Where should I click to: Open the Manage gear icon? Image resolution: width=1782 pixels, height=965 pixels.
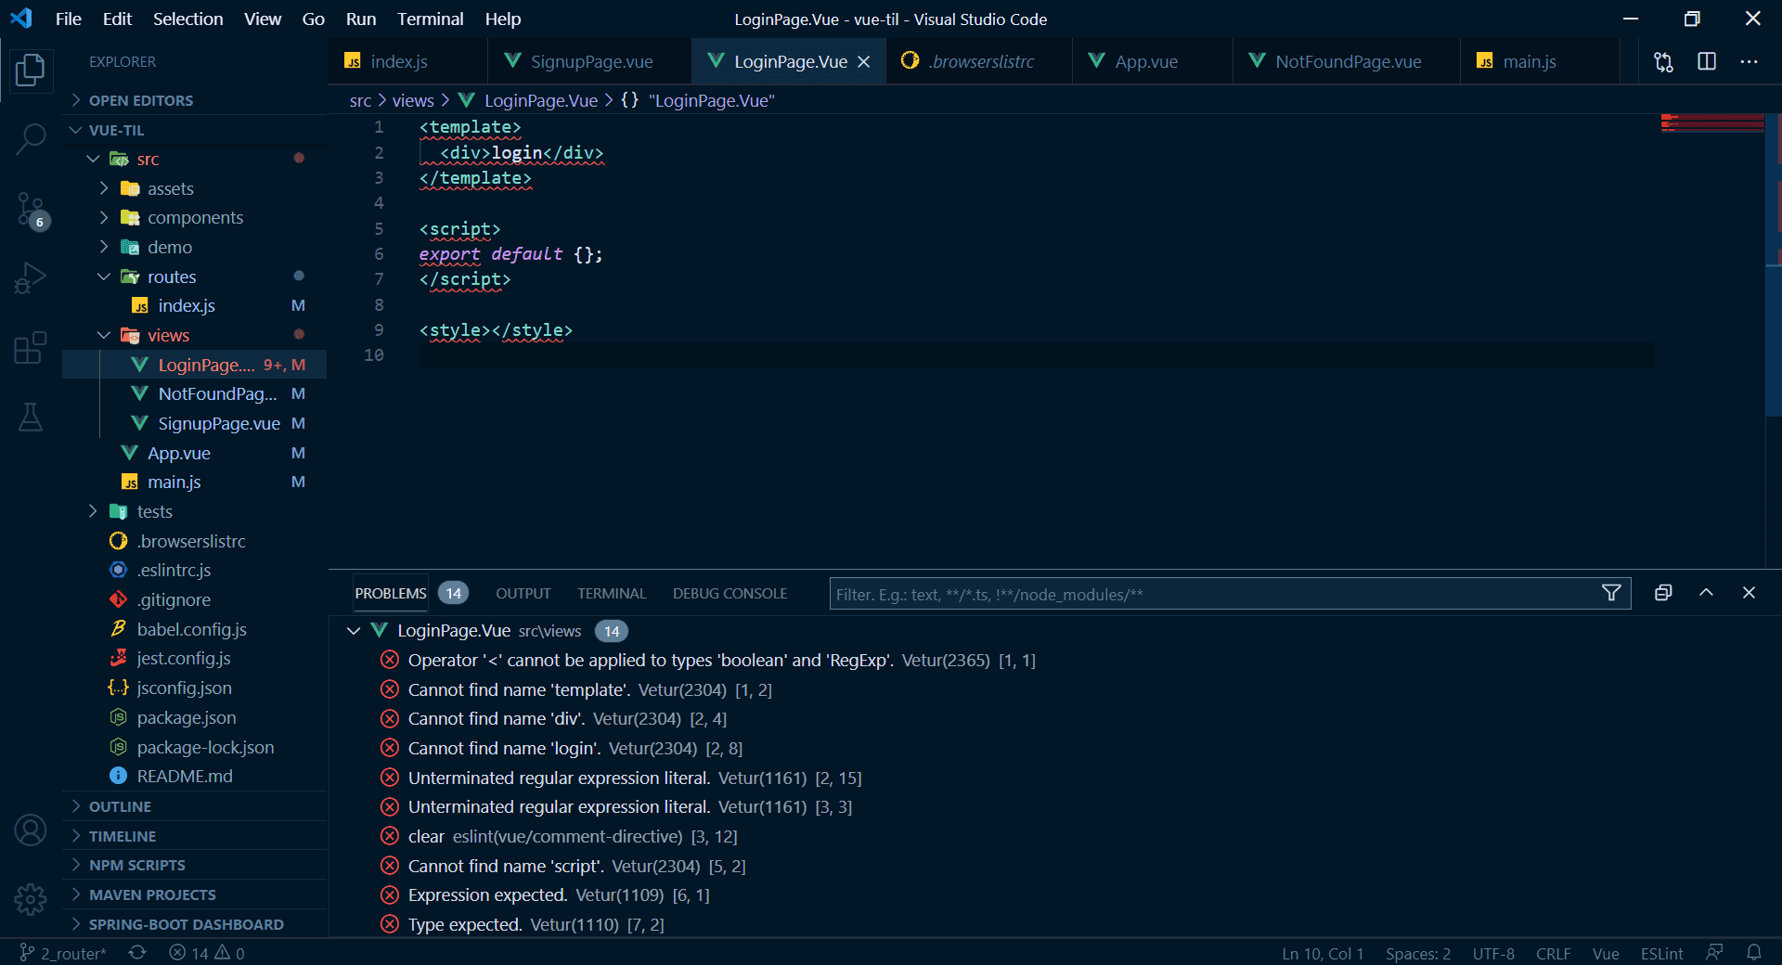(31, 898)
